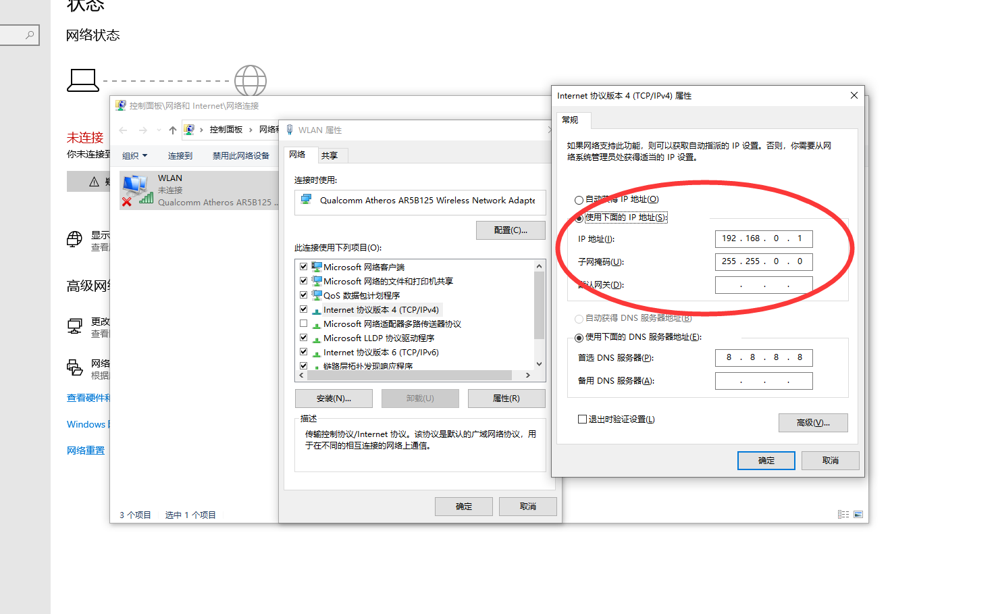Click the monitor icon beside 更改 in sidebar

pyautogui.click(x=74, y=326)
